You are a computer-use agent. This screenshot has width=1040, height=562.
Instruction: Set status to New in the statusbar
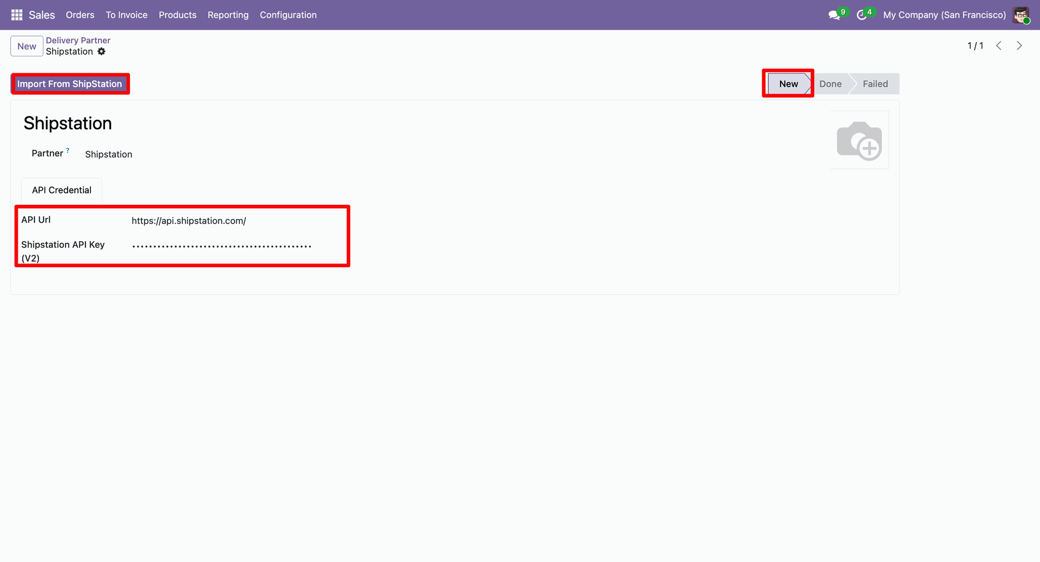(x=789, y=84)
